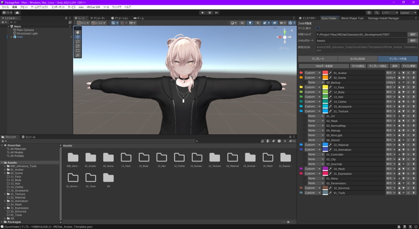Click select button beside sync folder path

412,34
